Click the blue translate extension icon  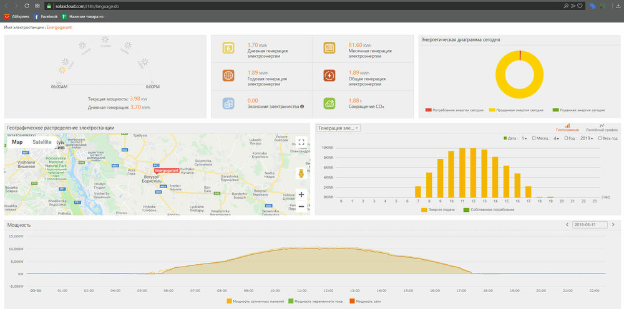[593, 6]
